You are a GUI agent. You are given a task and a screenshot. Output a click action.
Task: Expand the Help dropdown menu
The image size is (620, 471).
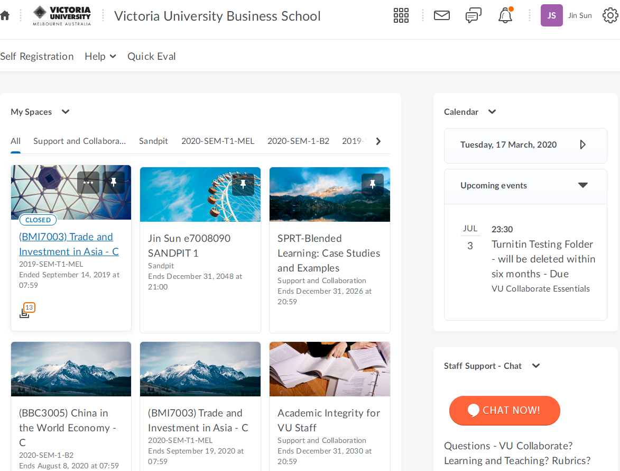tap(100, 57)
